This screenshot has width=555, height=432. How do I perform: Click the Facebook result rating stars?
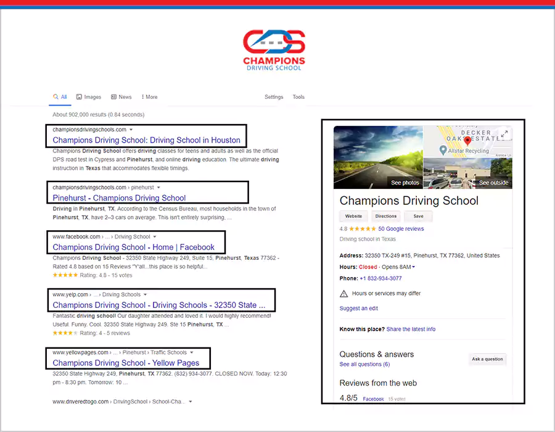[x=65, y=275]
